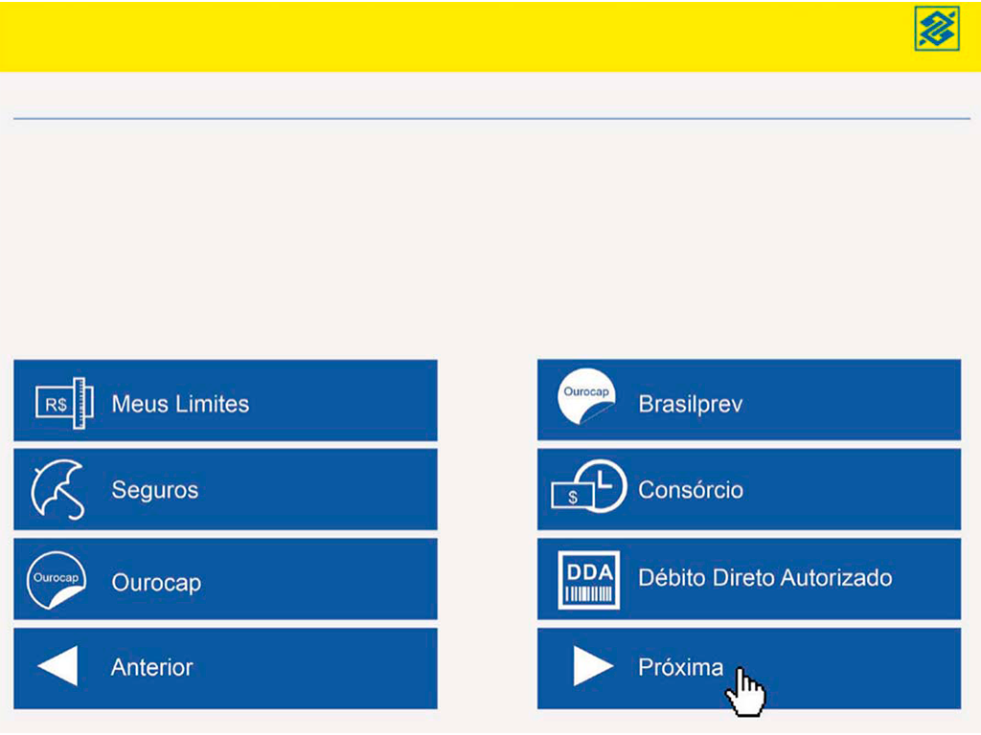Click the Banco do Brasil logo in header
Screen dimensions: 981x735
pos(937,28)
